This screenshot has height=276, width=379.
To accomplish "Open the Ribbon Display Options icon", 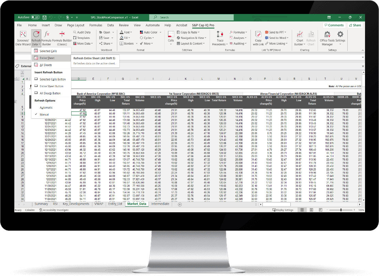I will [x=329, y=17].
